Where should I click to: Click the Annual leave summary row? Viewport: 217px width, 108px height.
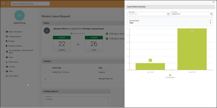[x=170, y=21]
